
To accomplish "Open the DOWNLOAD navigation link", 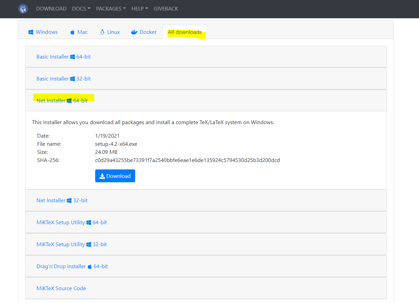I will [x=51, y=9].
